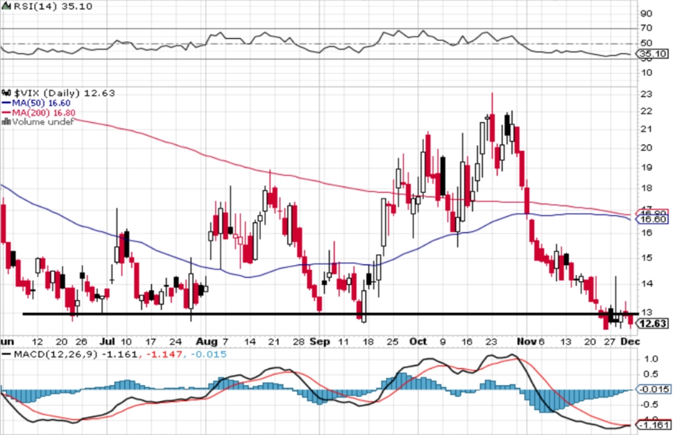Click the red MA(200) legend line
Image resolution: width=673 pixels, height=435 pixels.
point(6,112)
